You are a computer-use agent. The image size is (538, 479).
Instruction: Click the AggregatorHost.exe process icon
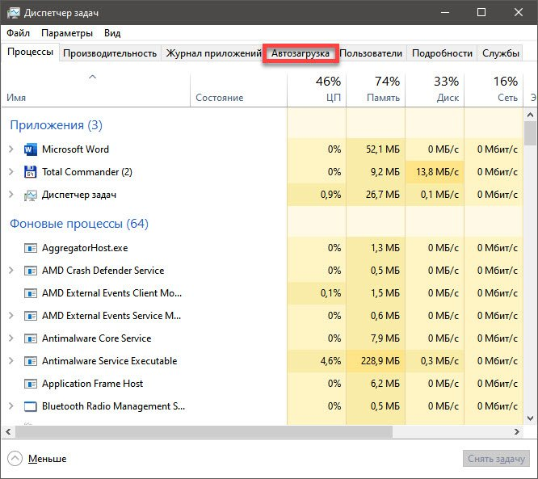30,248
